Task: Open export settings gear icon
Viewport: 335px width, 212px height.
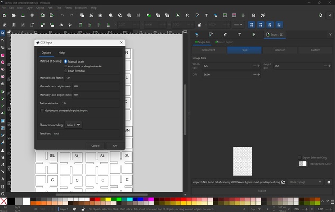Action: tap(329, 182)
